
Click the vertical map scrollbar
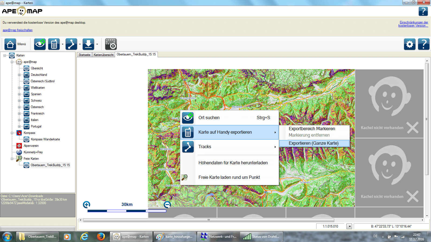[427, 119]
